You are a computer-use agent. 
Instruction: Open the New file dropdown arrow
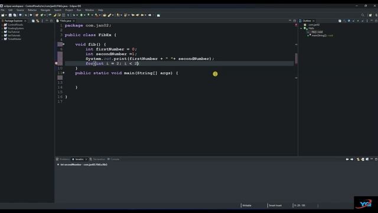pos(6,15)
